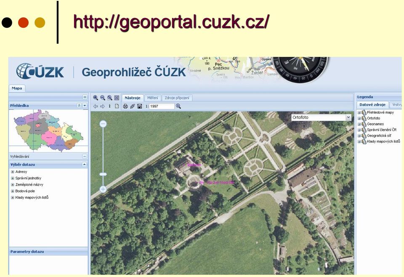Viewport: 404px width, 277px height.
Task: Select Bodová pole label in query tree
Action: [25, 191]
